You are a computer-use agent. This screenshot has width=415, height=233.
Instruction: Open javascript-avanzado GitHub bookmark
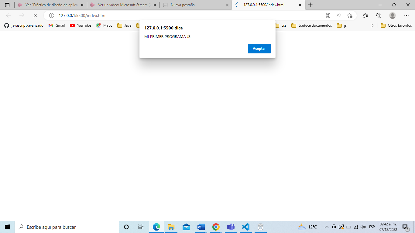pyautogui.click(x=24, y=25)
